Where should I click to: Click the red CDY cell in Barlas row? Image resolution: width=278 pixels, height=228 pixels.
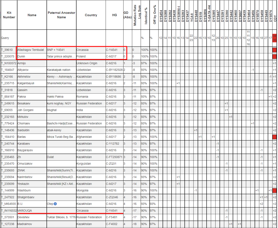coord(274,137)
